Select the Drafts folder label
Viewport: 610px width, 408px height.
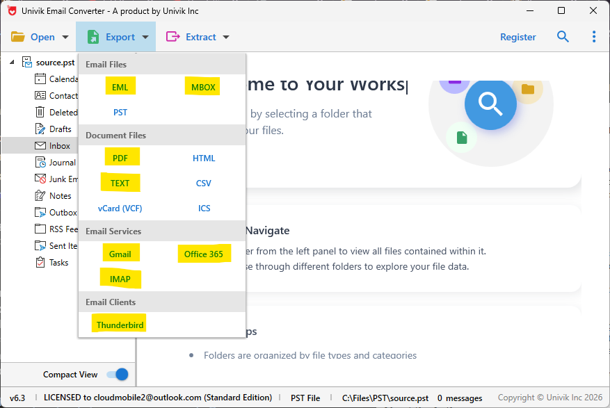tap(61, 129)
